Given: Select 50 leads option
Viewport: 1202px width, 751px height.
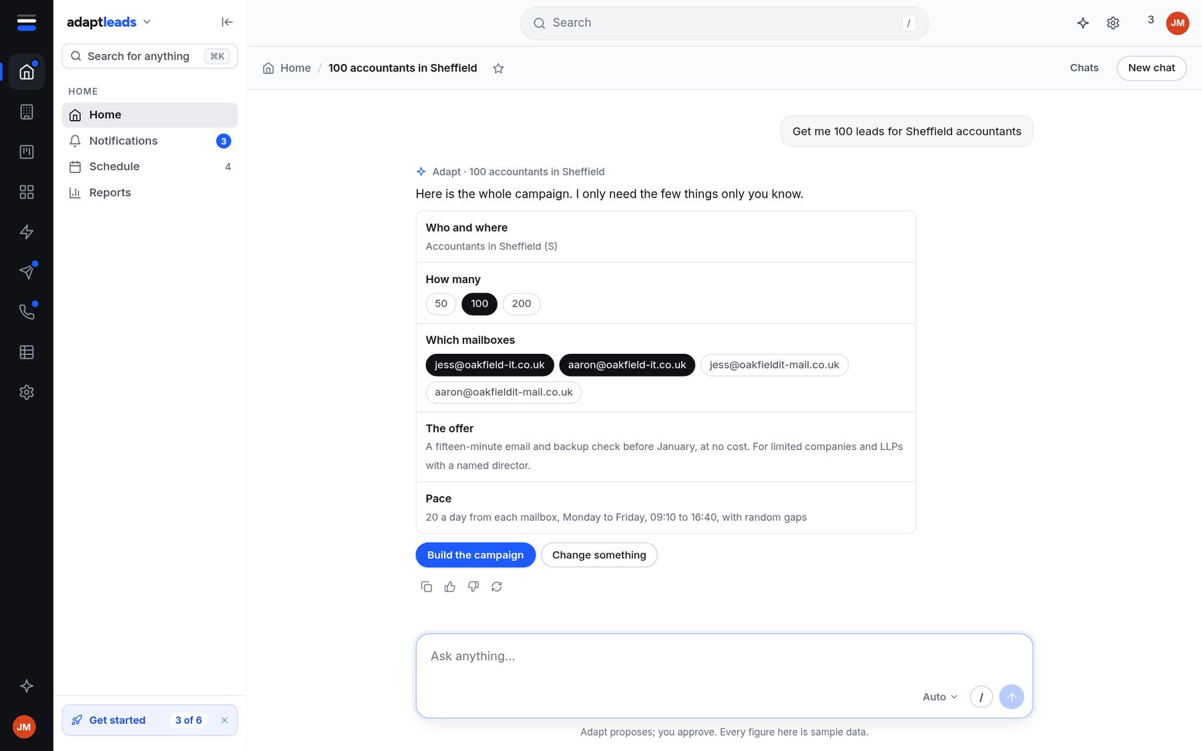Looking at the screenshot, I should [x=441, y=304].
